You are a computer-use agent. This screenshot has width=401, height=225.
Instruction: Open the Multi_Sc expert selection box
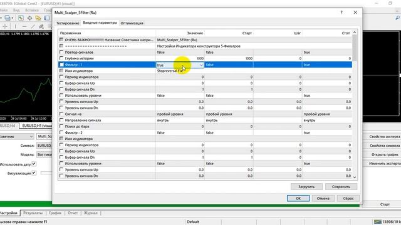pyautogui.click(x=44, y=136)
